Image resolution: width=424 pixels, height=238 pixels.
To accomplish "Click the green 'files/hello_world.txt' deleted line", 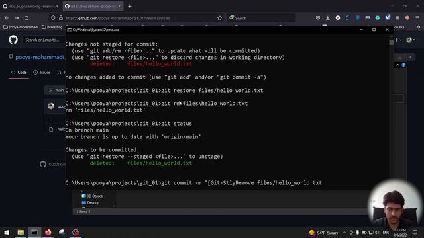I will (160, 163).
